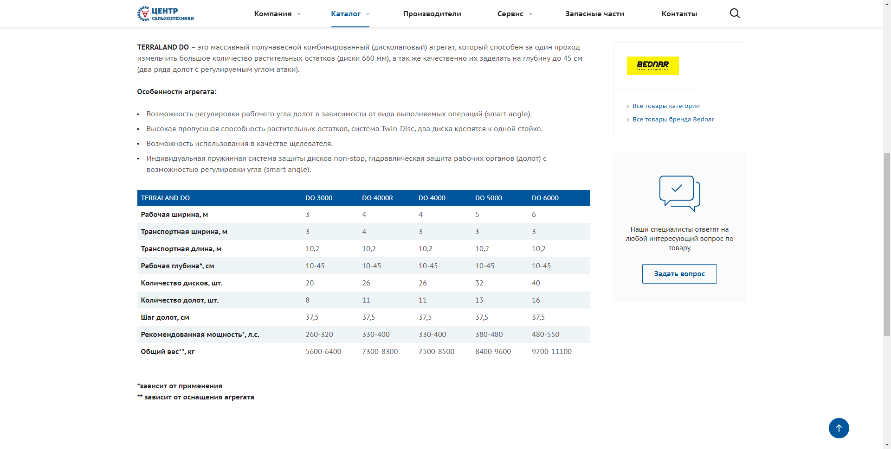Go to Запасные части page

594,14
